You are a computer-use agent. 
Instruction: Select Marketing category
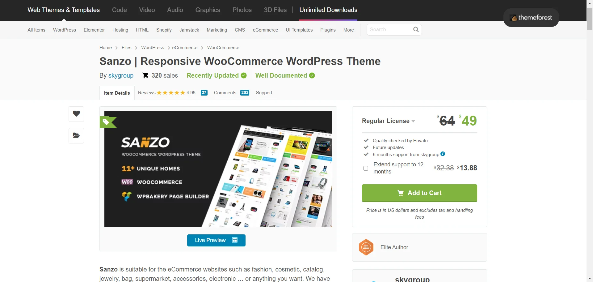pyautogui.click(x=217, y=30)
